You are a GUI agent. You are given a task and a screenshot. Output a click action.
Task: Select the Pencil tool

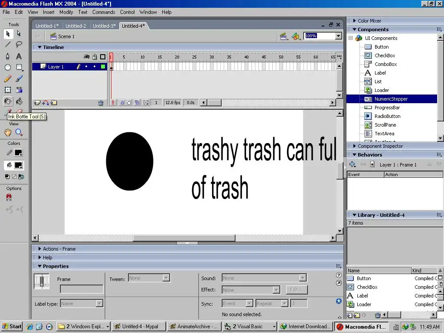pyautogui.click(x=8, y=78)
